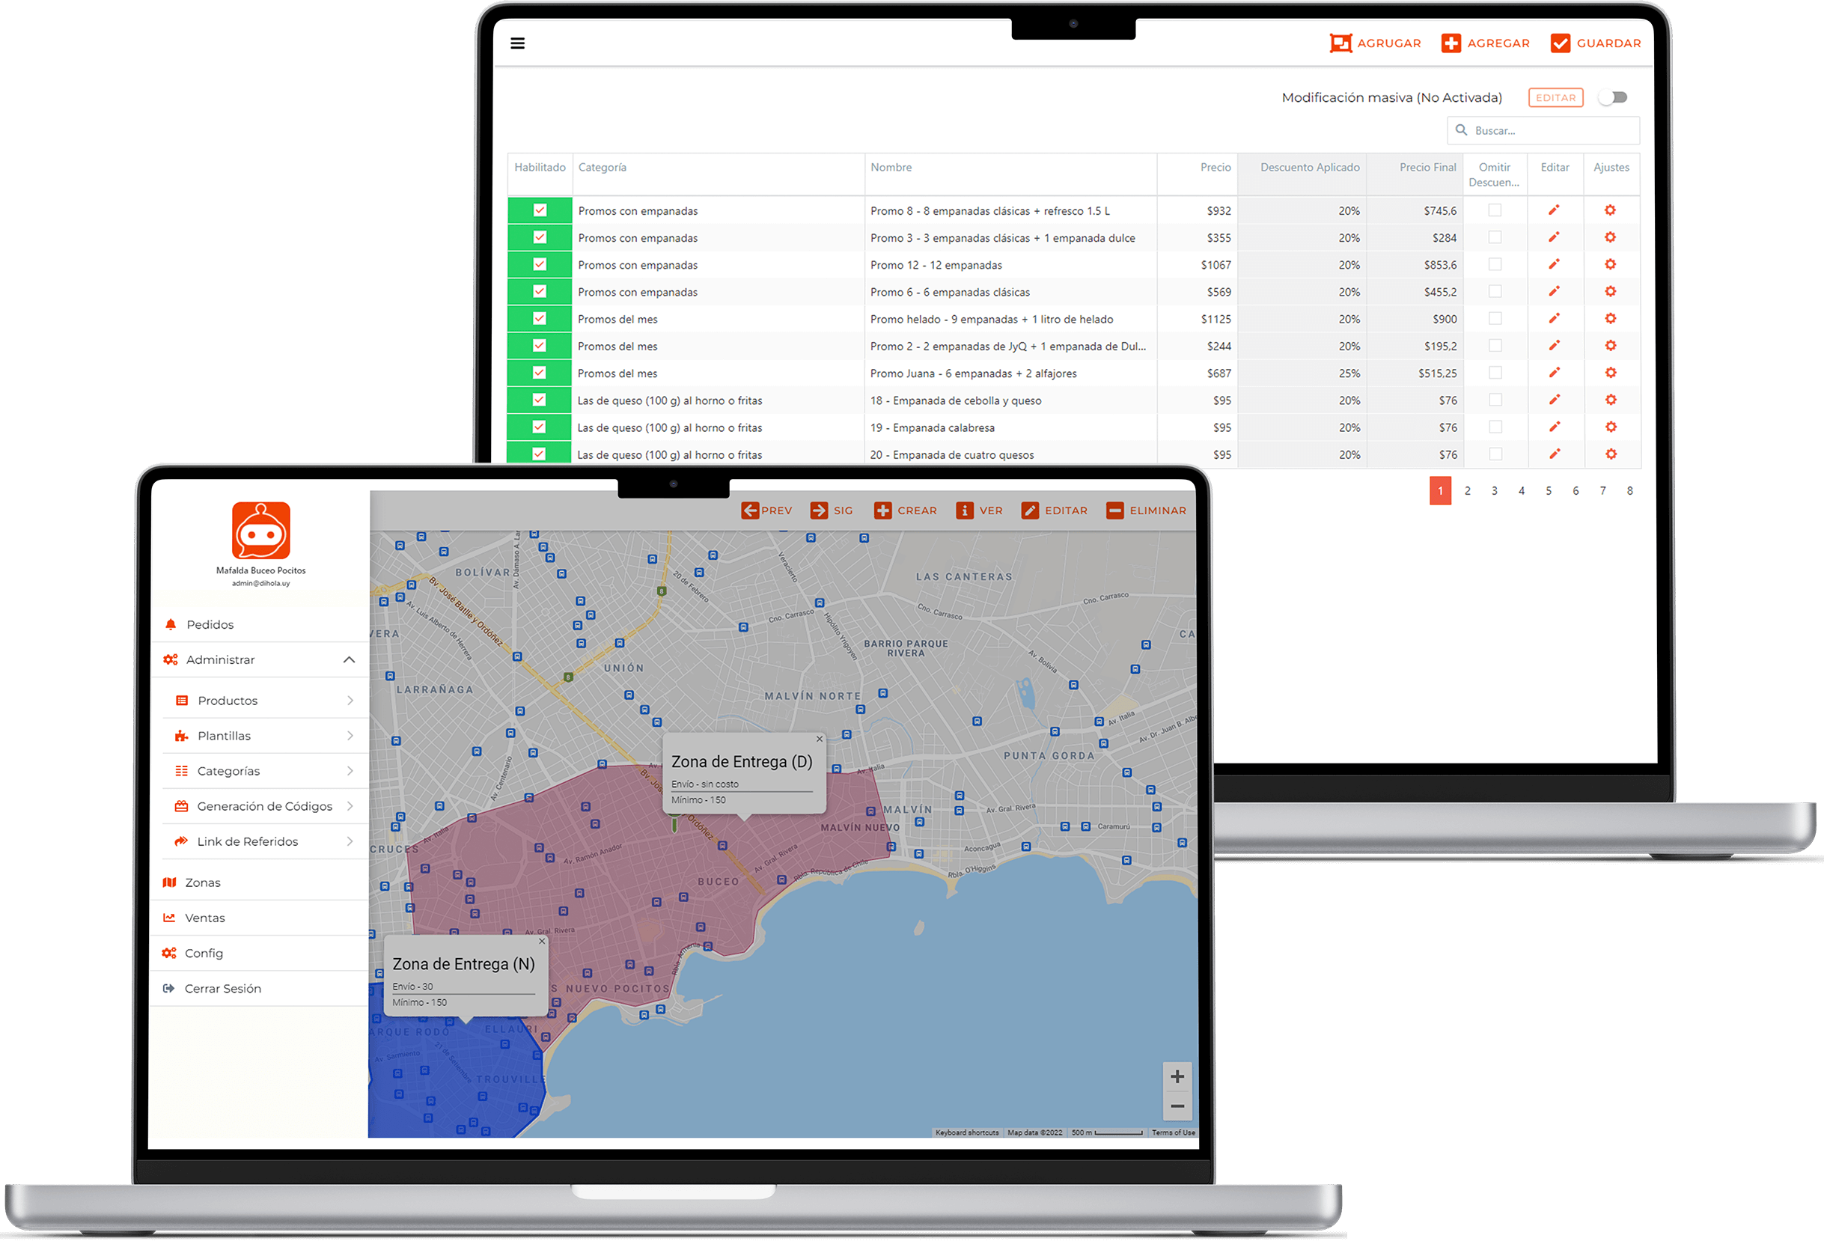Collapse the Administrar section
Screen dimensions: 1824x1241
[350, 660]
